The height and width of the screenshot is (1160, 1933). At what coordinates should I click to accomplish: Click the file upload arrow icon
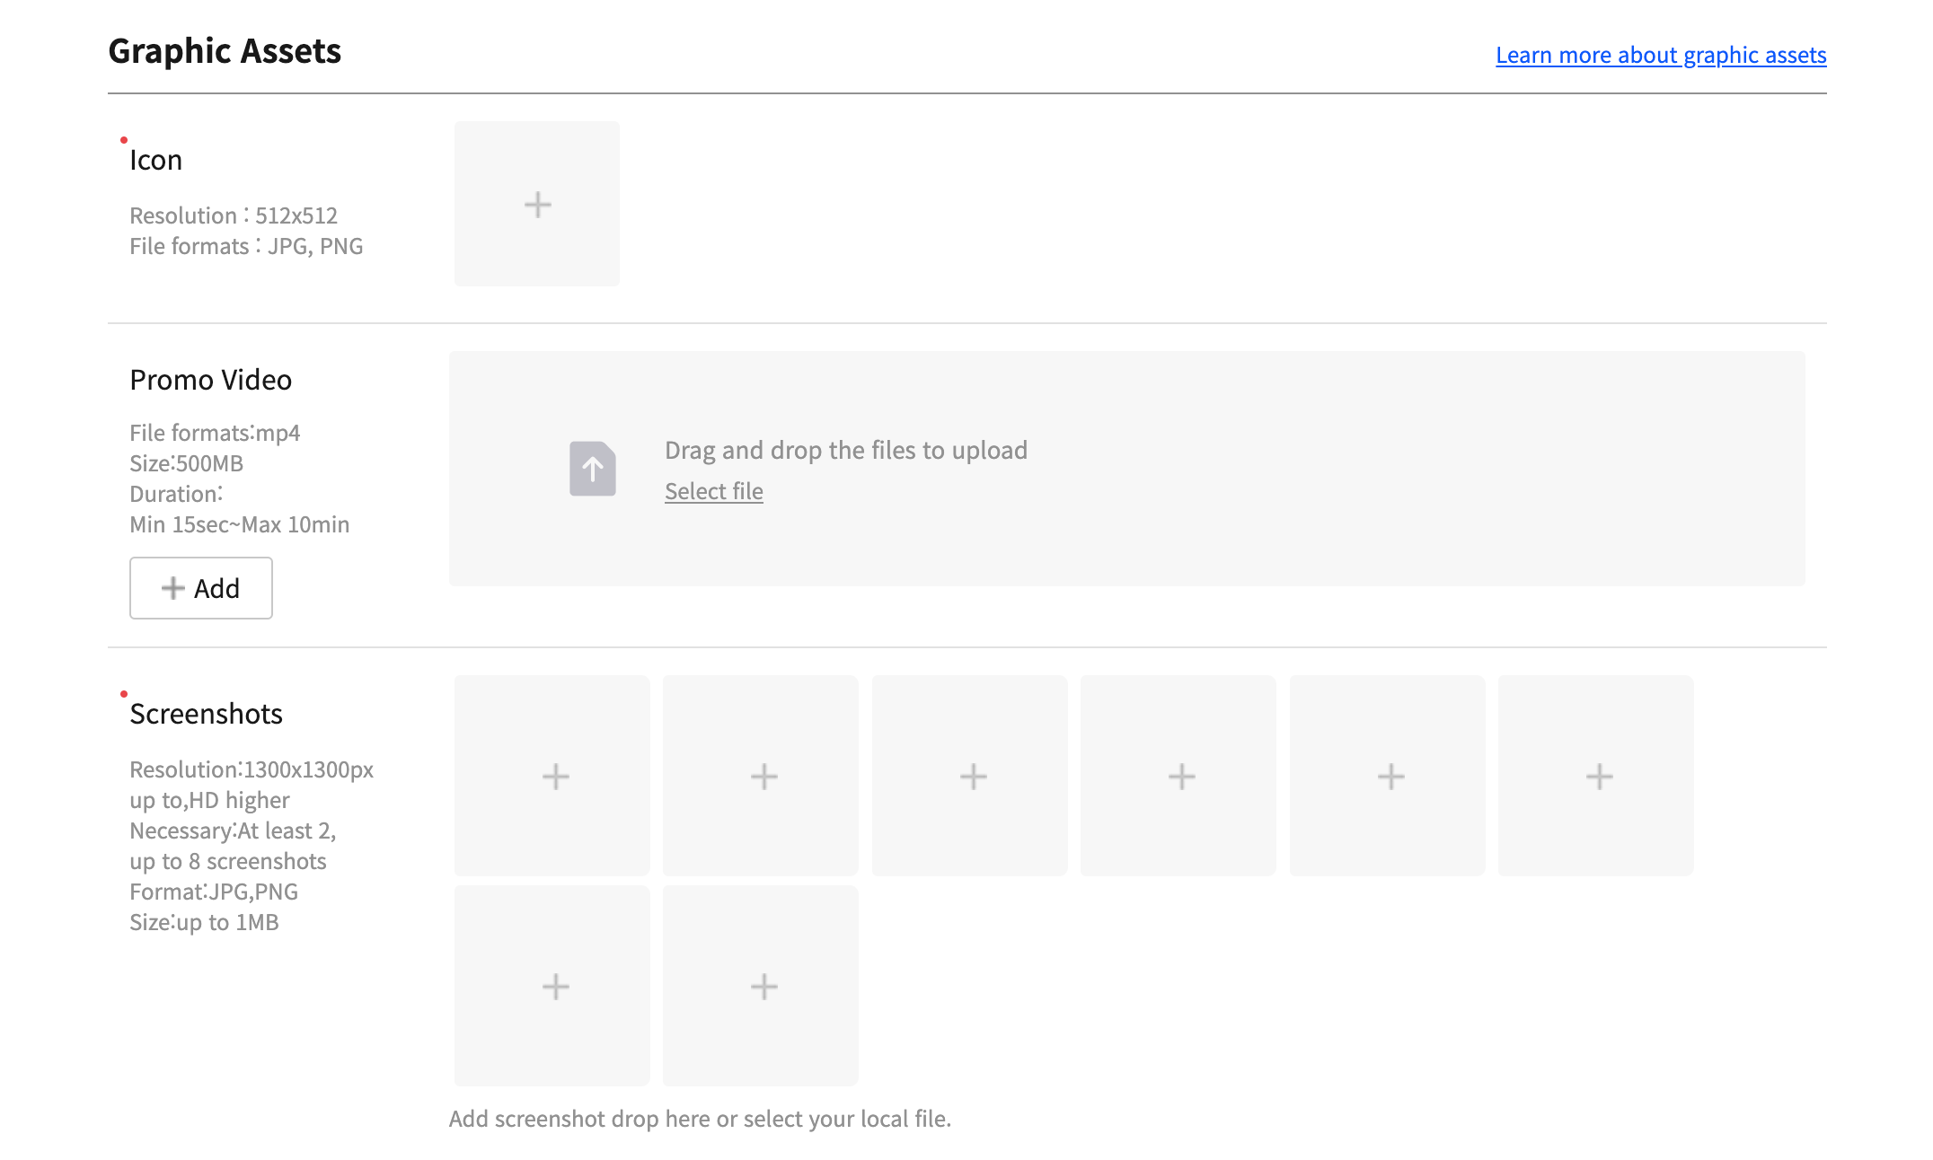click(x=593, y=469)
